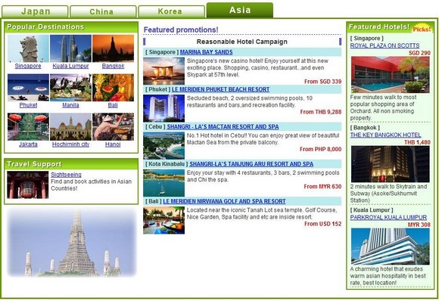The width and height of the screenshot is (439, 301).
Task: Click the Bangkok destination link
Action: 113,66
